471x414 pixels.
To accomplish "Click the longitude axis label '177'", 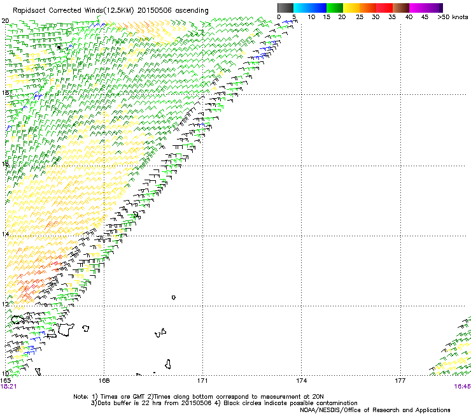I will [400, 381].
